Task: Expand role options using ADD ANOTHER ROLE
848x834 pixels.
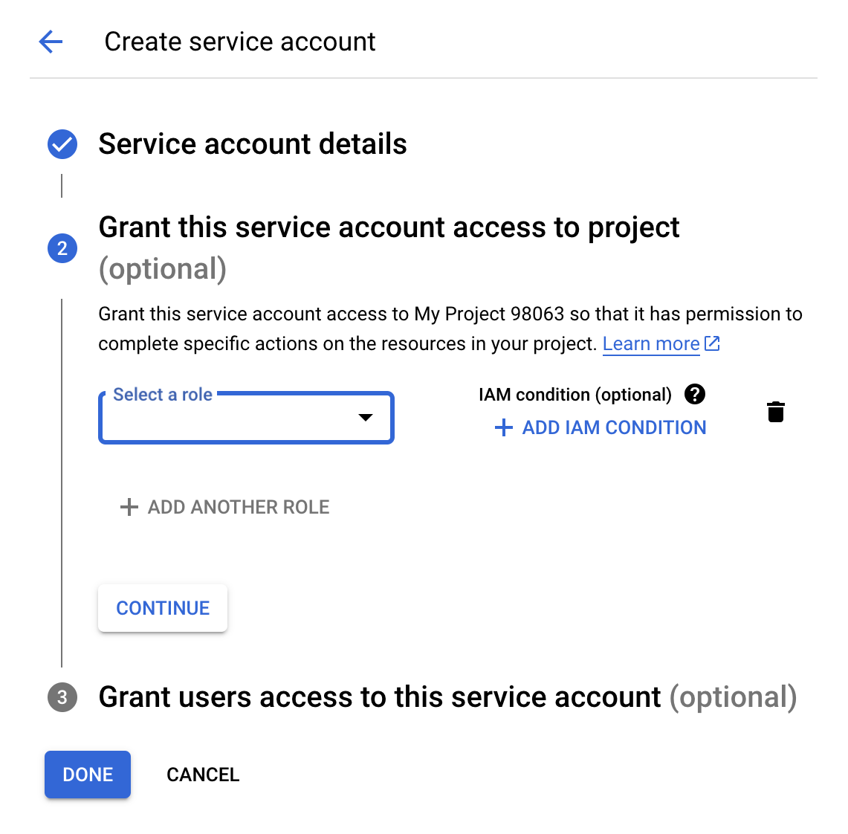Action: coord(223,507)
